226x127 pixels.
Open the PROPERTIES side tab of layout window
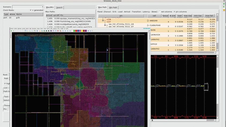pos(150,36)
